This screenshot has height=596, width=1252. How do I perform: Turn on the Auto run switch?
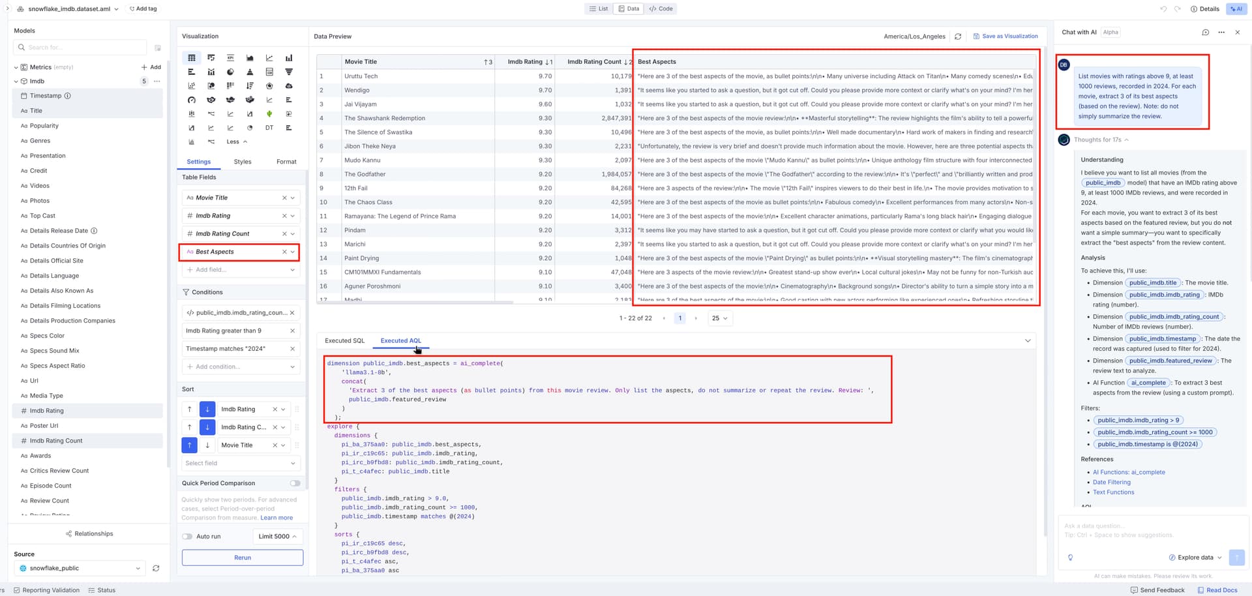tap(188, 537)
